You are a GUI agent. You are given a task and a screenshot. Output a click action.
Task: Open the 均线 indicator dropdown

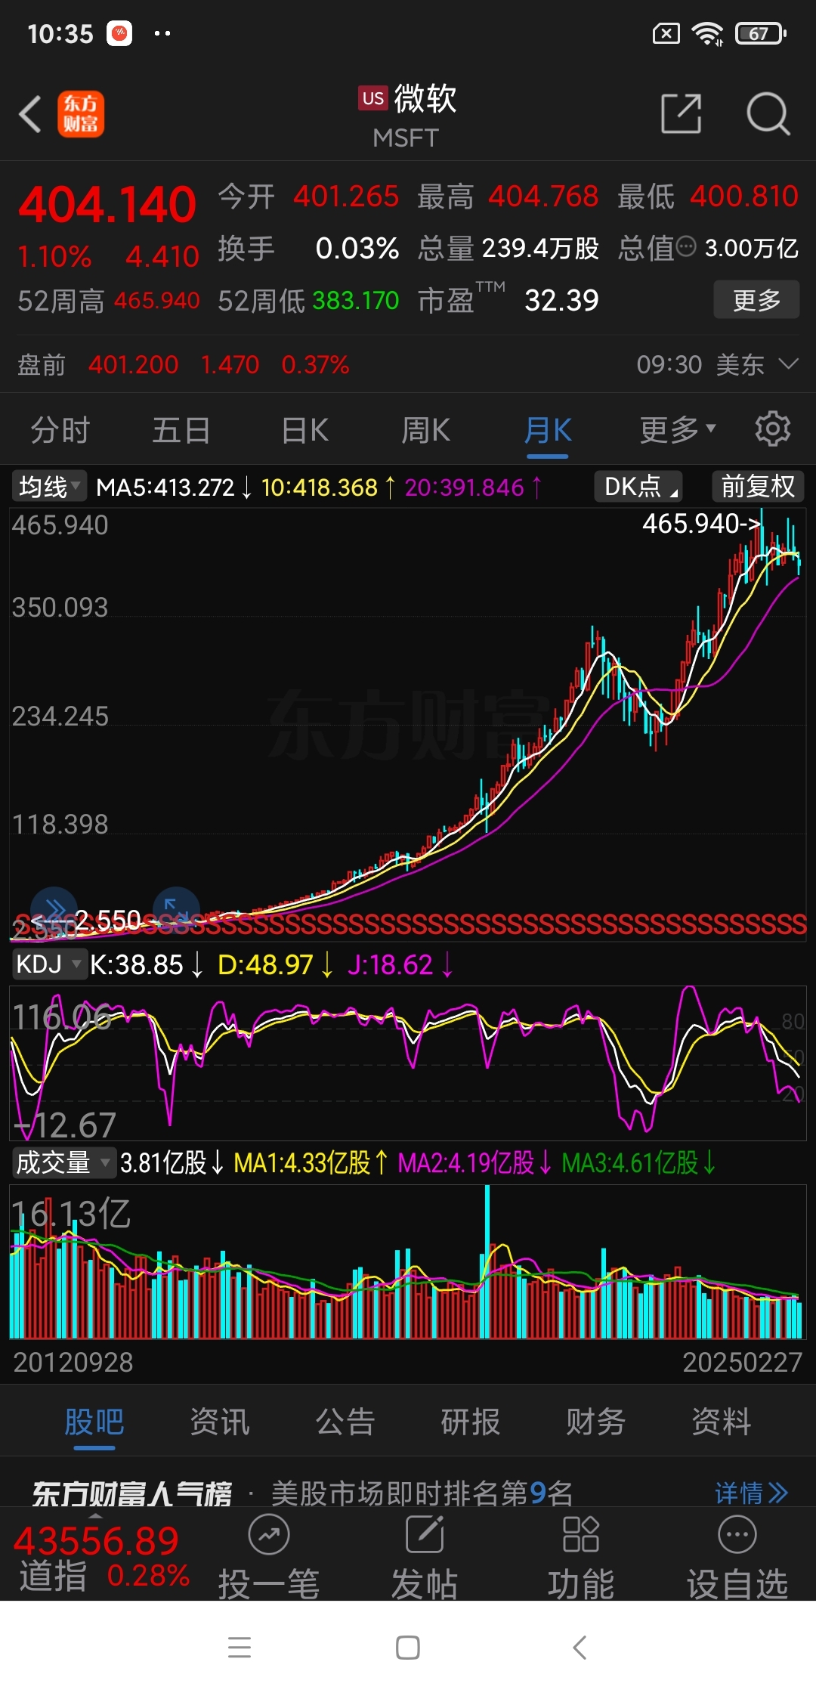point(50,487)
